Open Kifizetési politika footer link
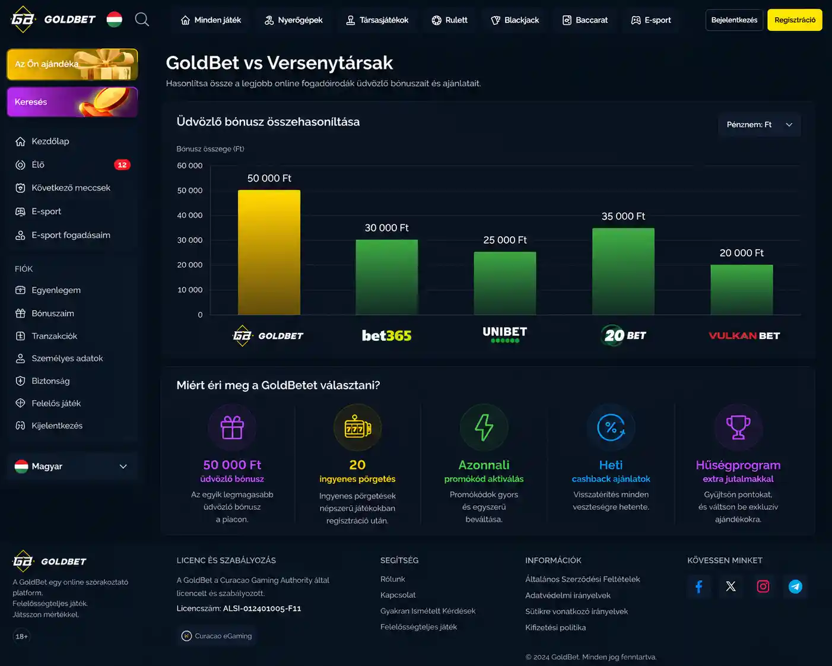832x666 pixels. [x=555, y=627]
